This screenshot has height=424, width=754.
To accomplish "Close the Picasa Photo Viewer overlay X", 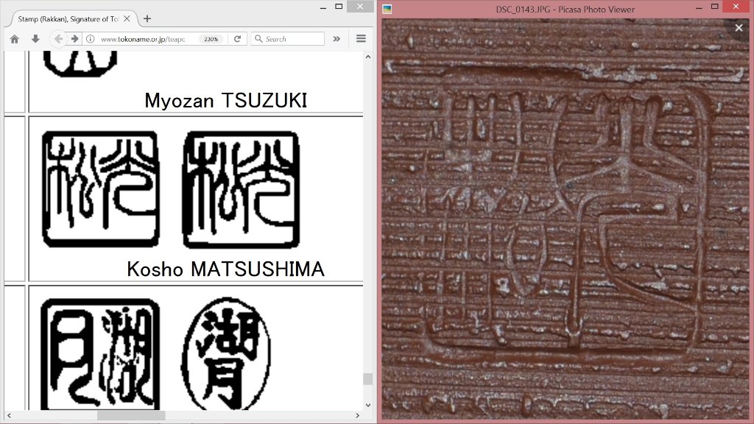I will point(739,28).
